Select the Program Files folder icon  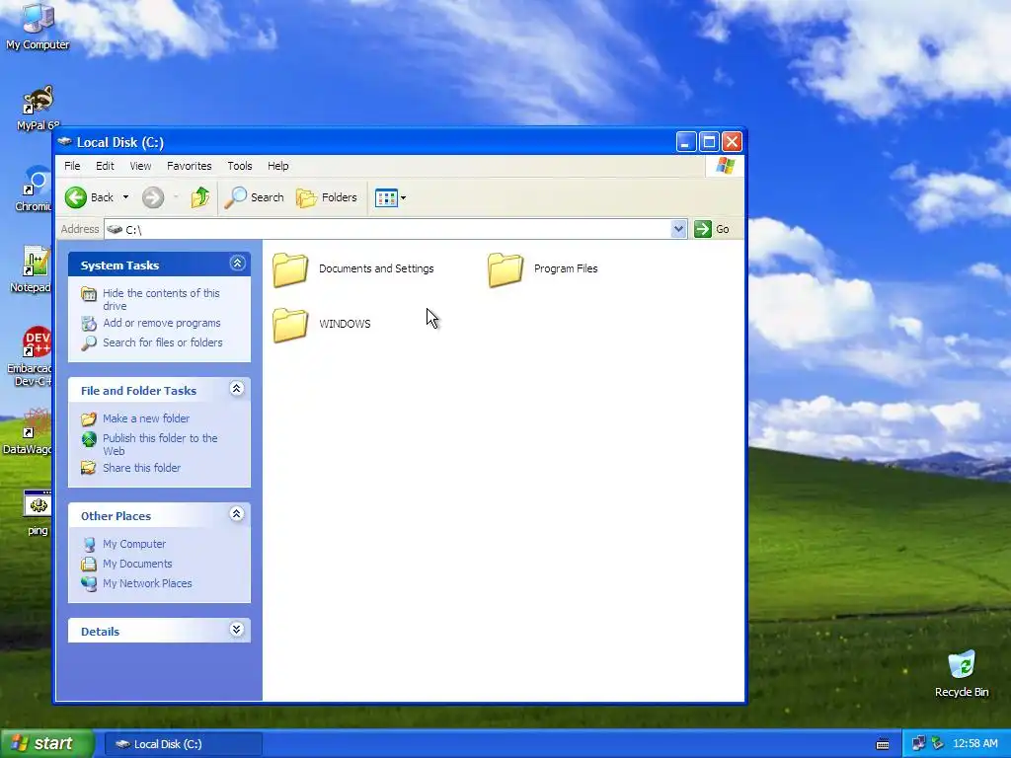click(x=505, y=269)
